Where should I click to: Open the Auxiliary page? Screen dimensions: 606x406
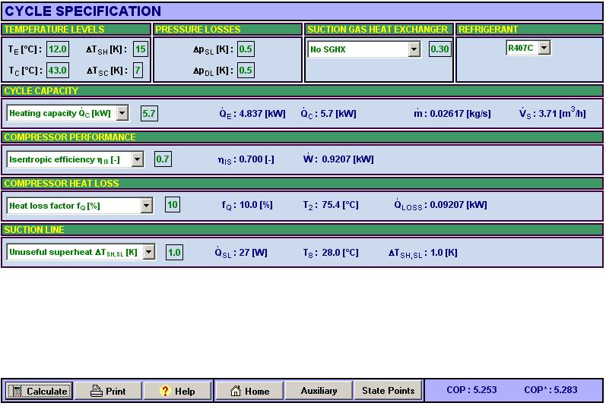pos(319,391)
